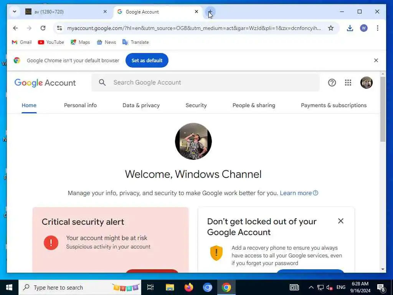Follow the Learn more link
393x295 pixels.
click(x=299, y=193)
